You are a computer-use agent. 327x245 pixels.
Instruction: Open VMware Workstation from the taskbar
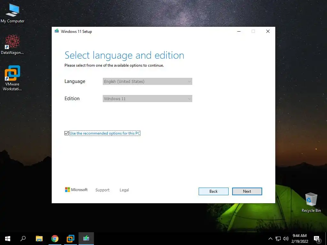click(x=71, y=239)
